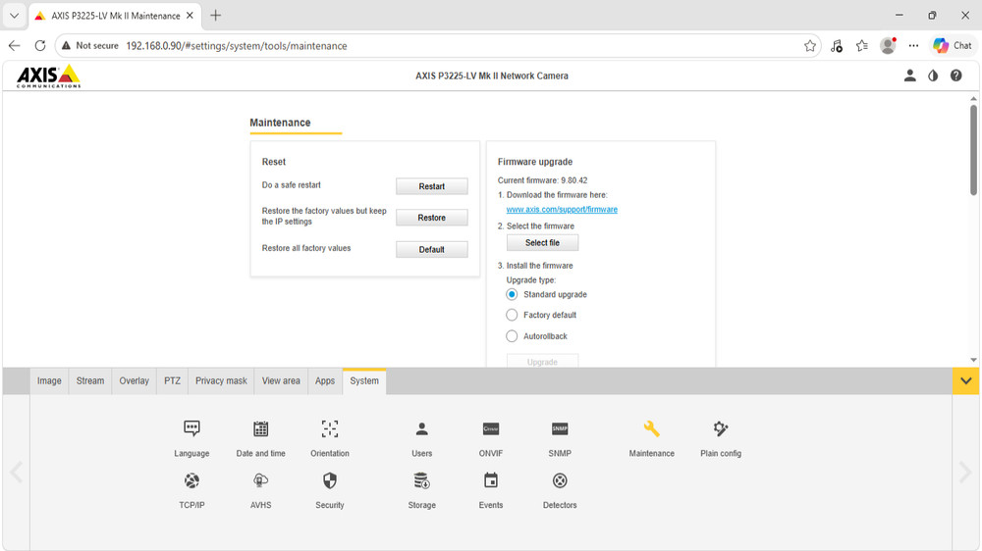Go to next settings page arrow
Viewport: 982px width, 551px height.
(965, 473)
